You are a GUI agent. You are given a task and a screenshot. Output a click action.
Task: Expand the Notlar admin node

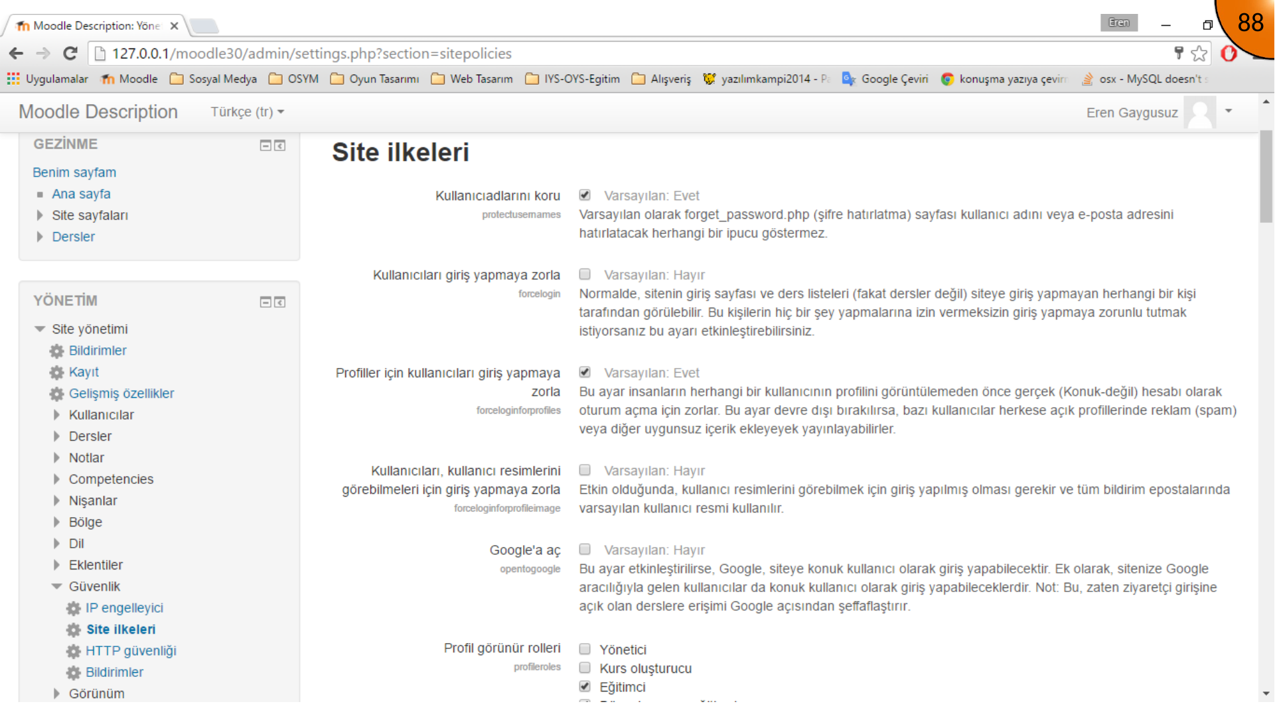[x=56, y=458]
